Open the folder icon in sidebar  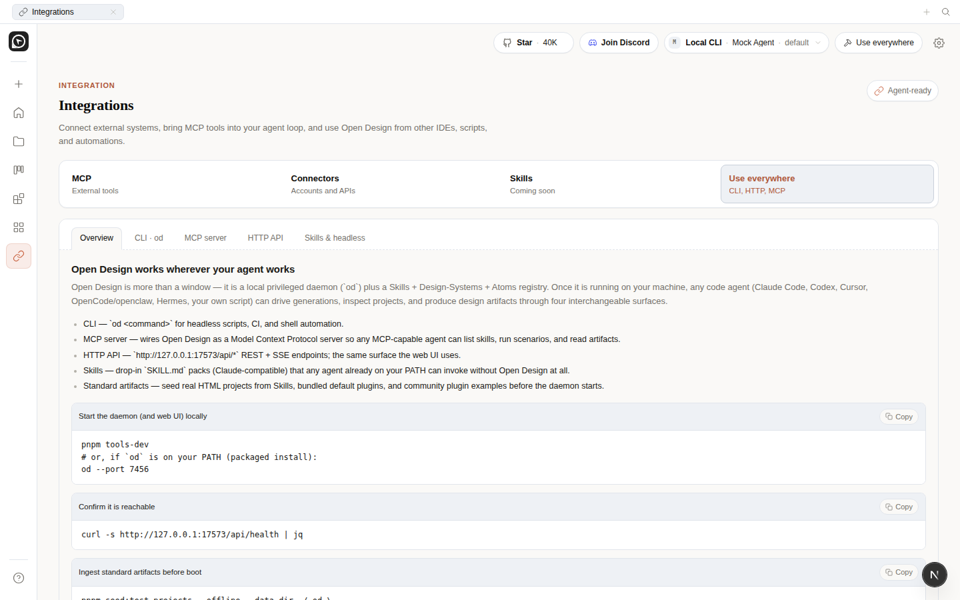(19, 141)
